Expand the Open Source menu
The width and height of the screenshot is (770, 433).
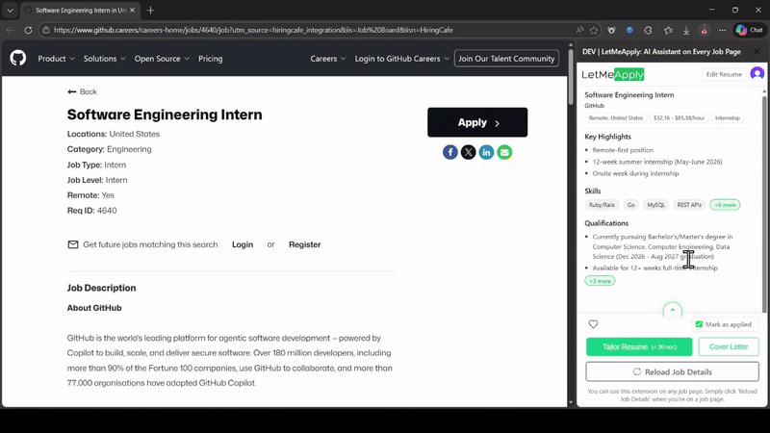[x=162, y=59]
